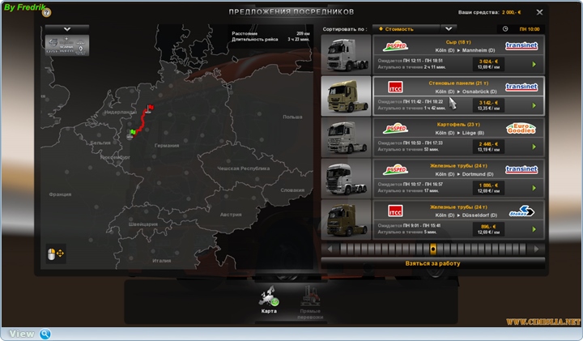Click the help question mark icon
Viewport: 583px width, 341px height.
point(46,13)
